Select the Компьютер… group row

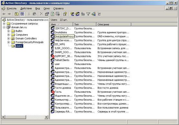point(90,100)
